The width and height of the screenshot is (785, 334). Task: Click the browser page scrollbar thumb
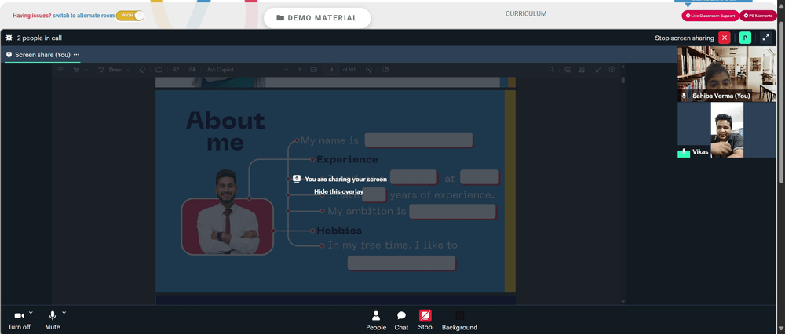(x=782, y=103)
